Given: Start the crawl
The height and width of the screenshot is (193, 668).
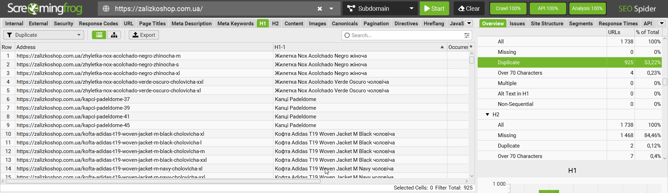Looking at the screenshot, I should tap(434, 8).
